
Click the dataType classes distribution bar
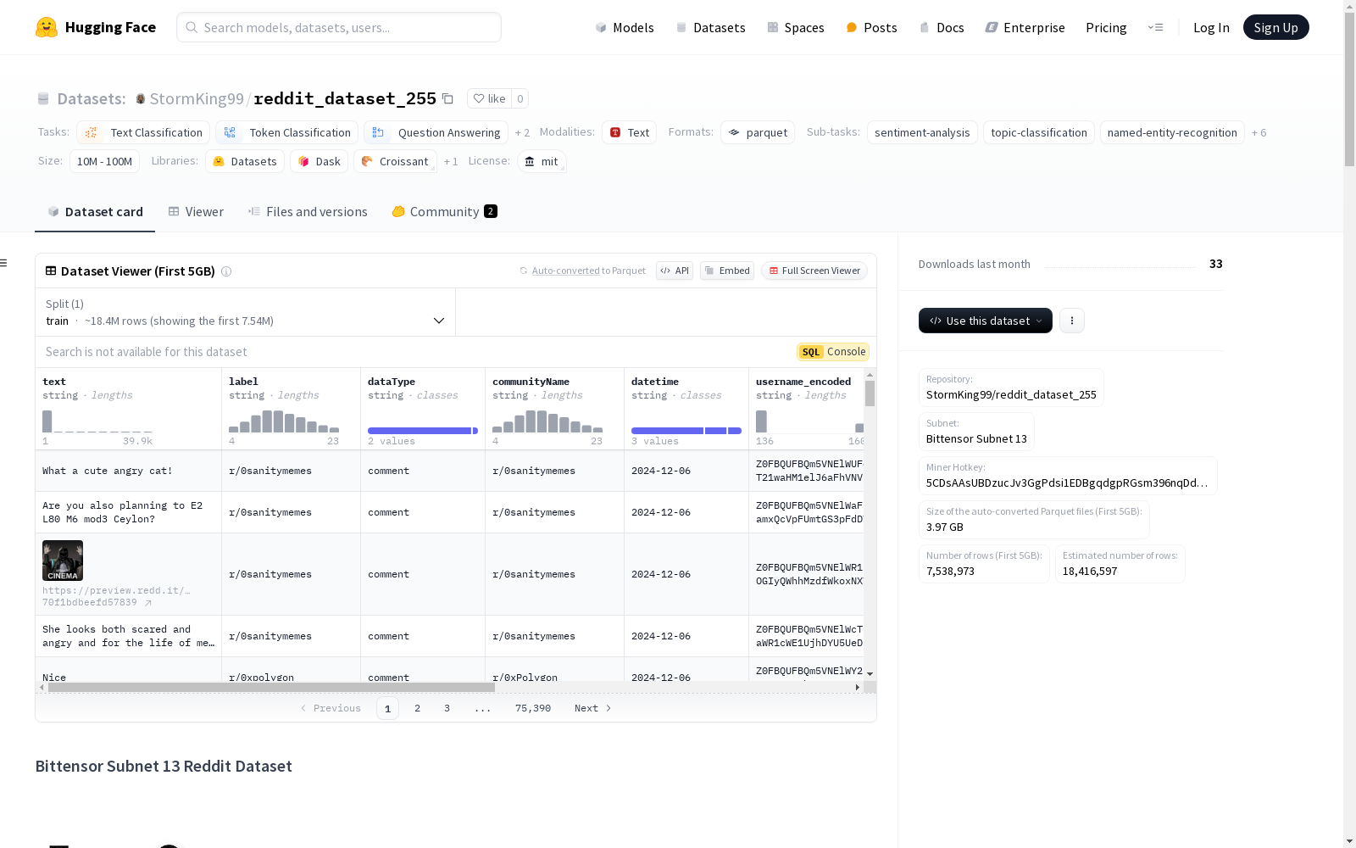pyautogui.click(x=423, y=431)
